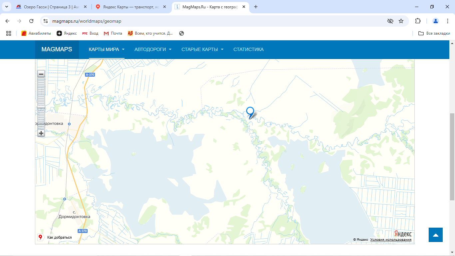Open the browser extensions puzzle icon
455x256 pixels.
(x=418, y=21)
